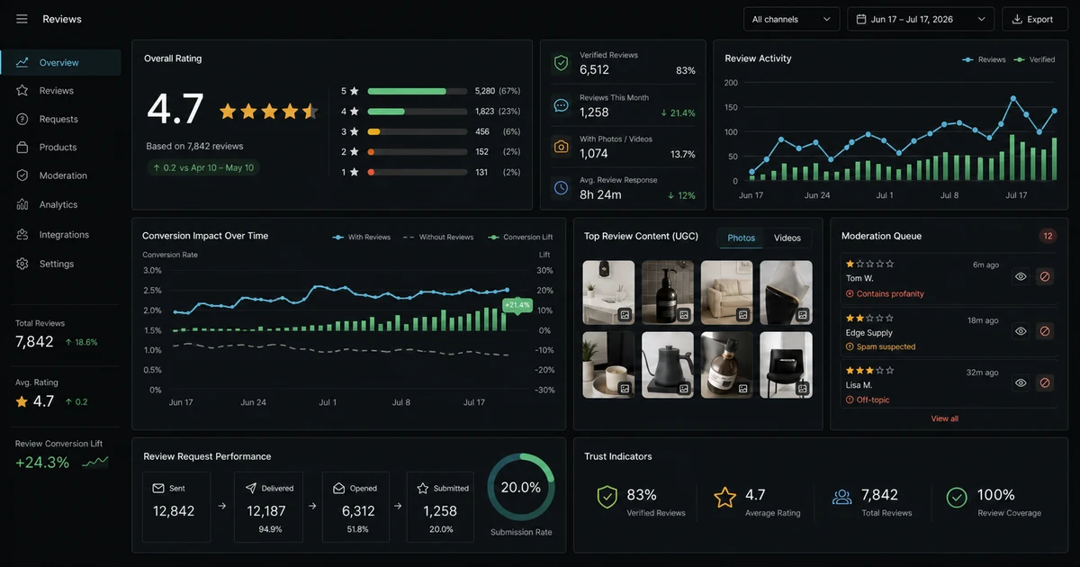Viewport: 1080px width, 567px height.
Task: Preview Edge Supply review with eye icon
Action: 1021,331
